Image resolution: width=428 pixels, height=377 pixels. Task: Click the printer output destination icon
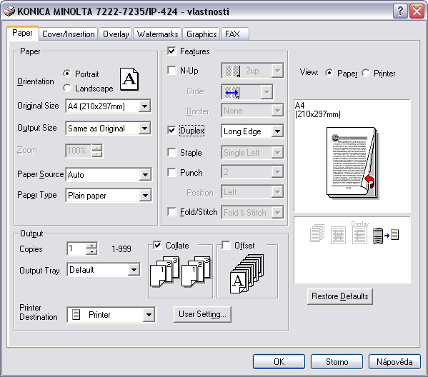(386, 235)
